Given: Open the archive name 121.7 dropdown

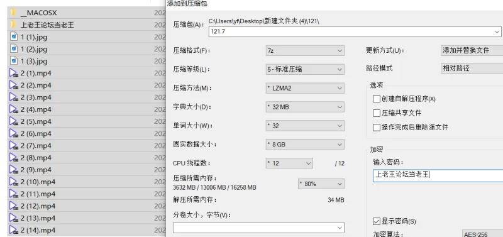Looking at the screenshot, I should click(x=497, y=32).
